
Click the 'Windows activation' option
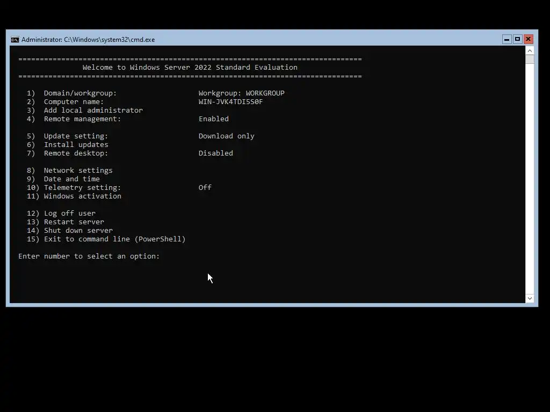tap(74, 196)
